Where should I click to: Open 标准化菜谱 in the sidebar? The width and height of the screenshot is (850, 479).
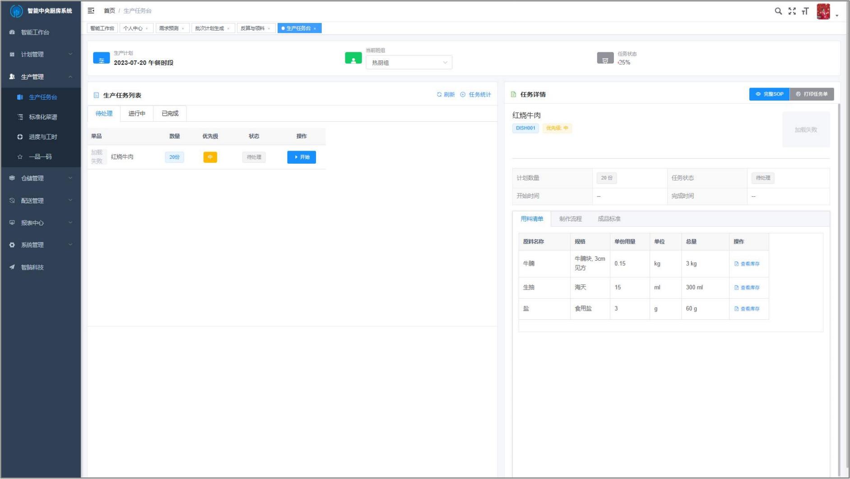pos(43,117)
